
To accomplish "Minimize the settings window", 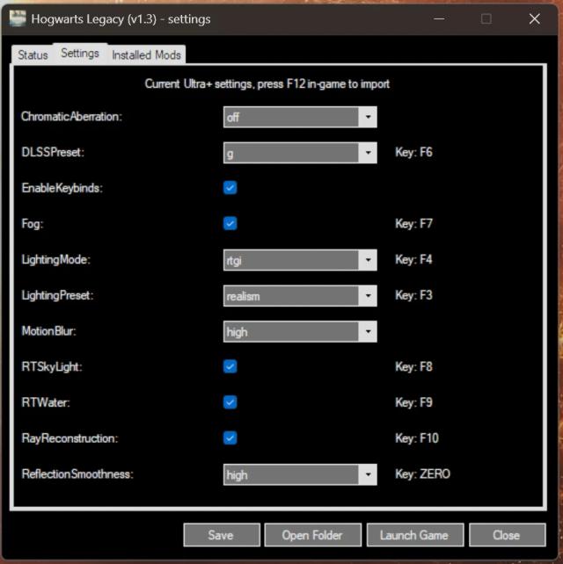I will (439, 18).
